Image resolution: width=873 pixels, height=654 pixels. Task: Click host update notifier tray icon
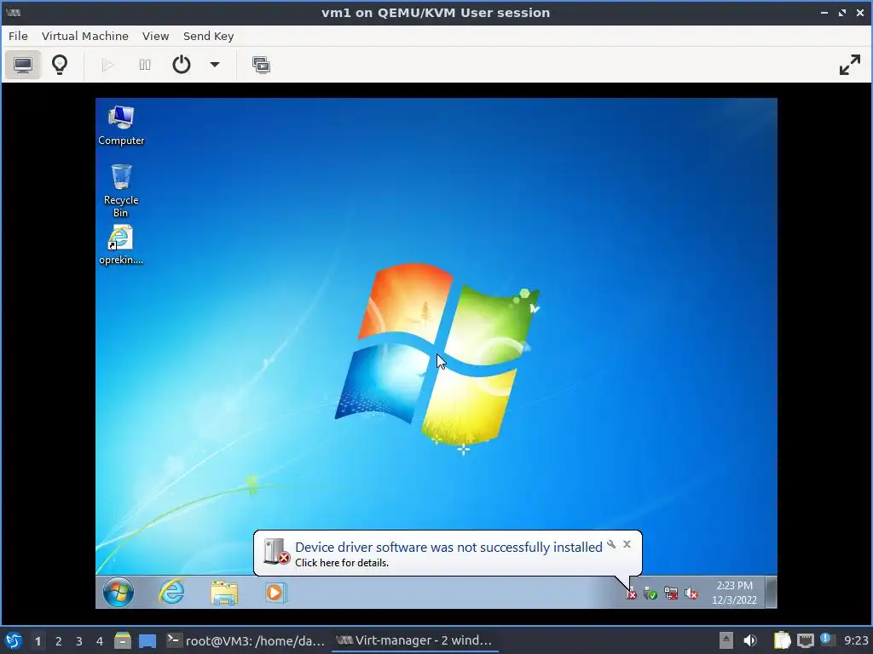point(827,640)
